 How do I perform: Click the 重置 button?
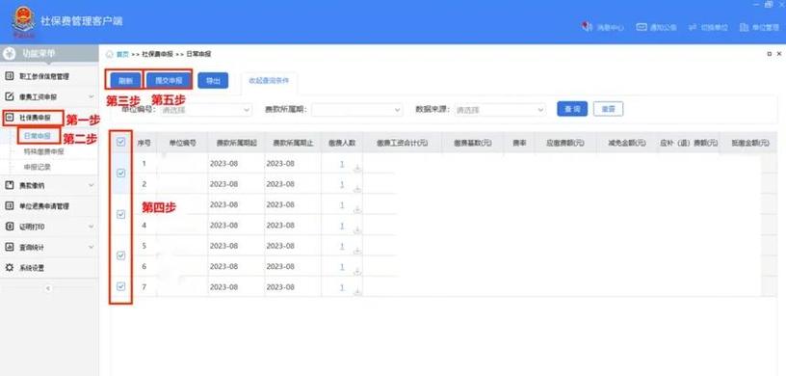click(608, 109)
